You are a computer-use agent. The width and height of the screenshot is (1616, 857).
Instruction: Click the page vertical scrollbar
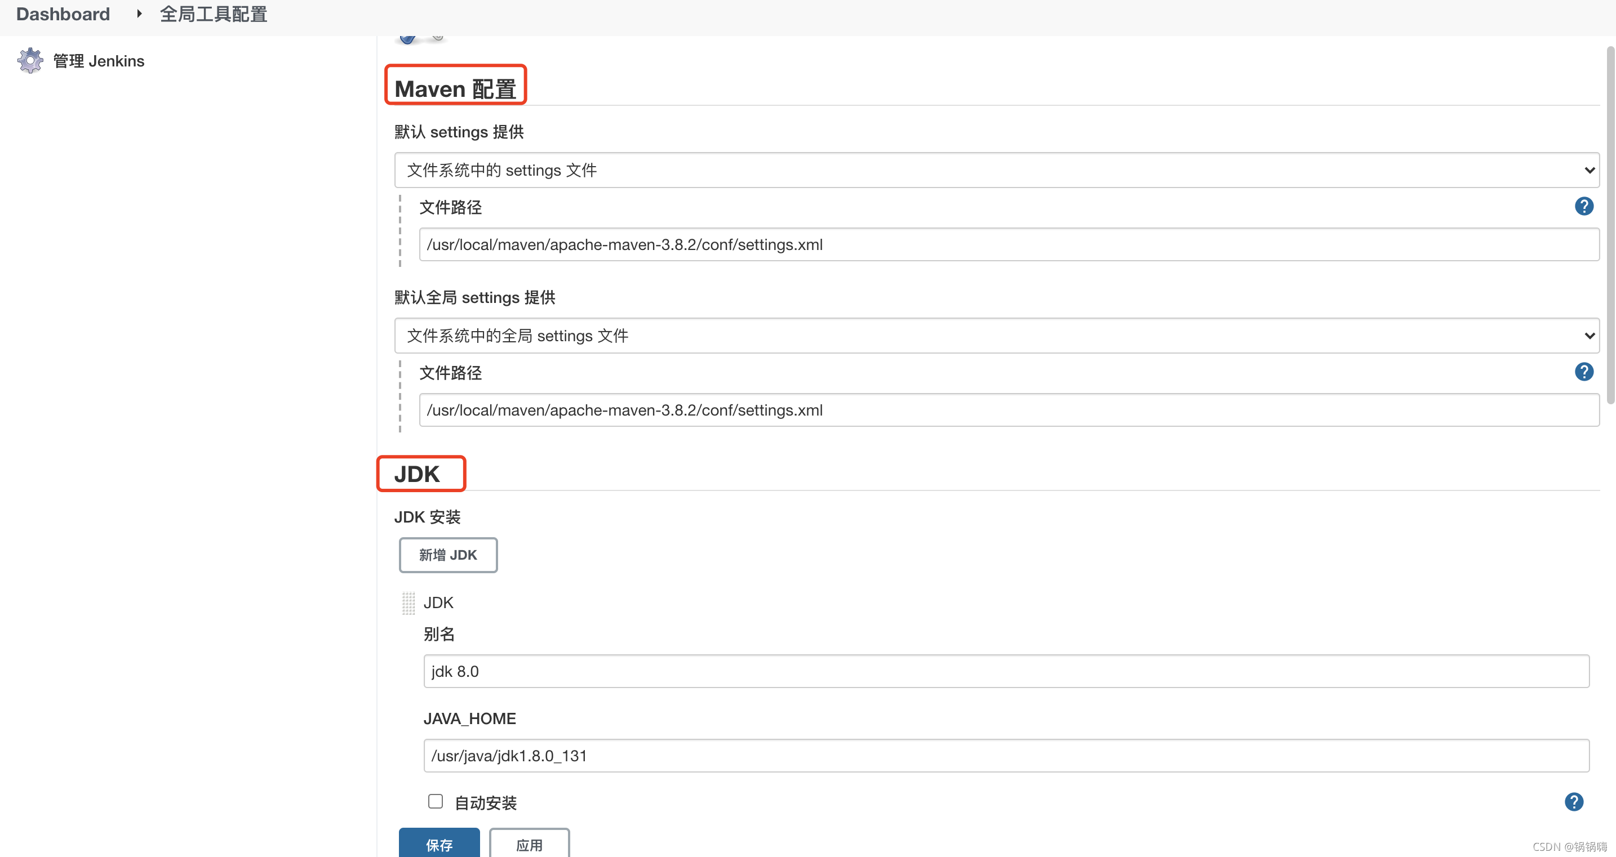[x=1610, y=226]
